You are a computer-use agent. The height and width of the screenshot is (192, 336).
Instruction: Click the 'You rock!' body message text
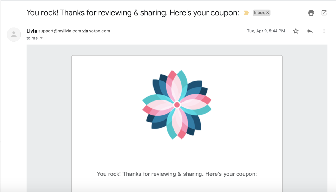coord(177,174)
